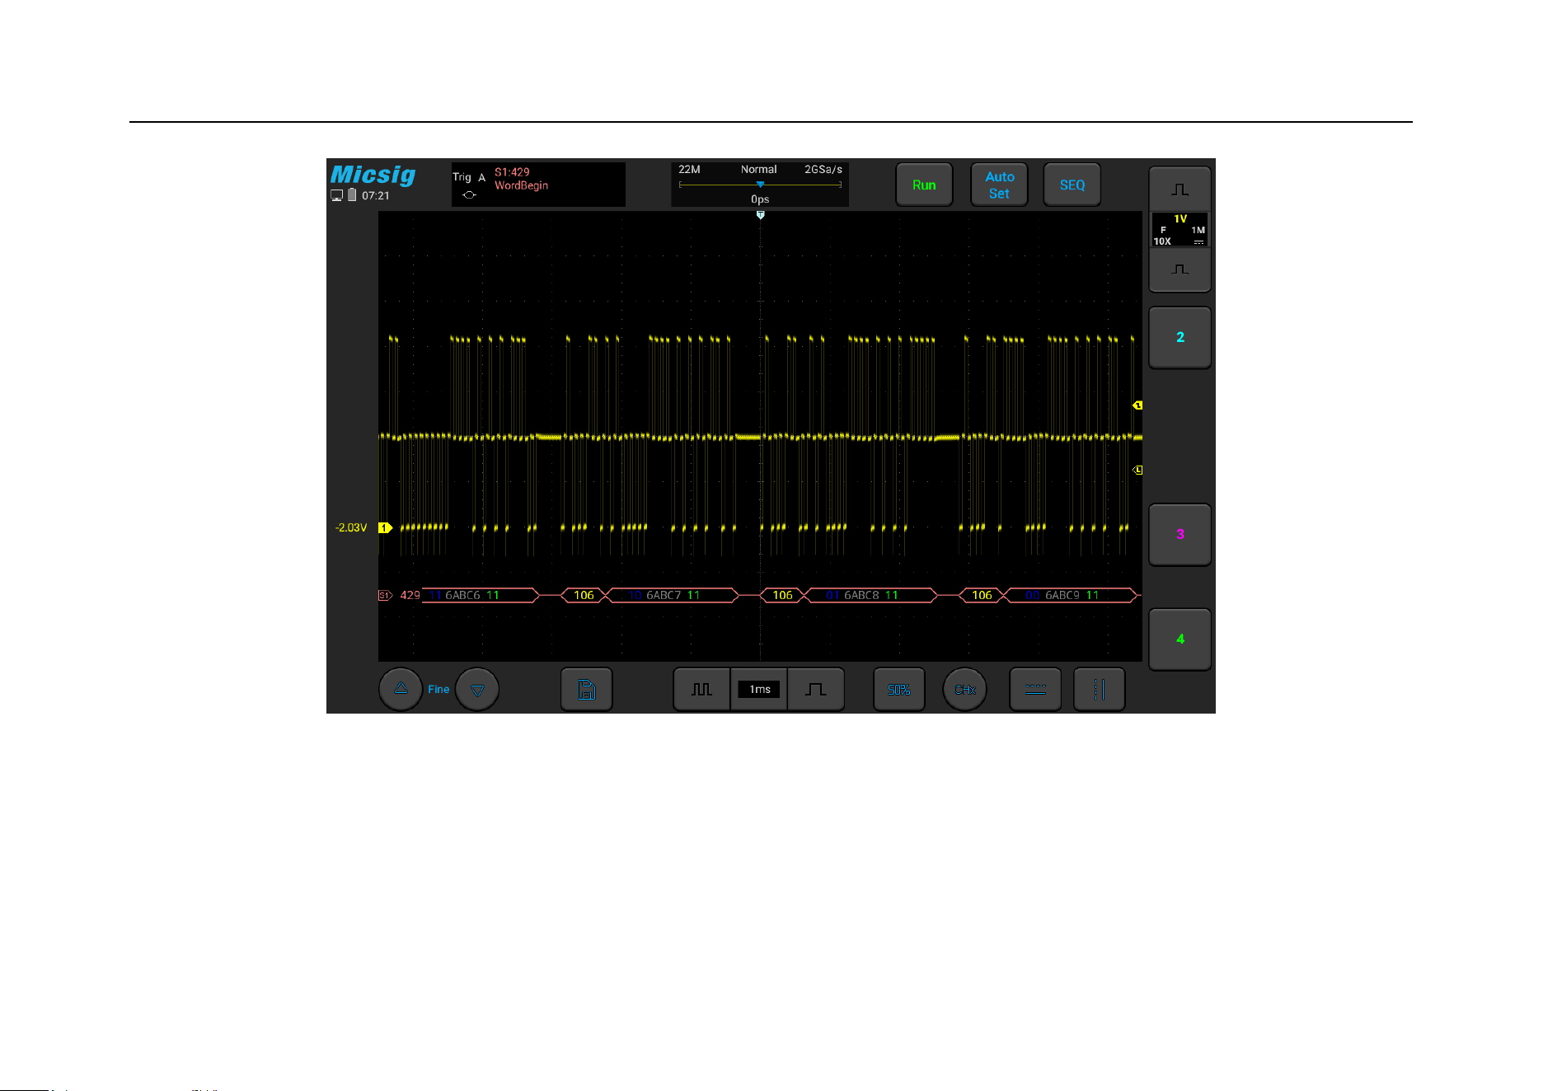Toggle the Fine adjustment label
The width and height of the screenshot is (1543, 1091).
click(x=439, y=690)
